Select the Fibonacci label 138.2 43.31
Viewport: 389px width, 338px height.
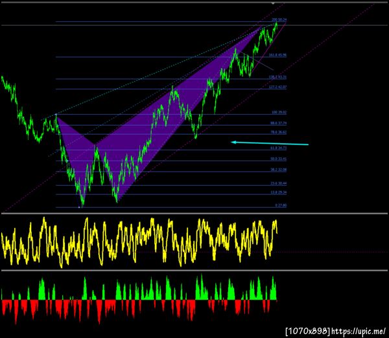point(277,77)
